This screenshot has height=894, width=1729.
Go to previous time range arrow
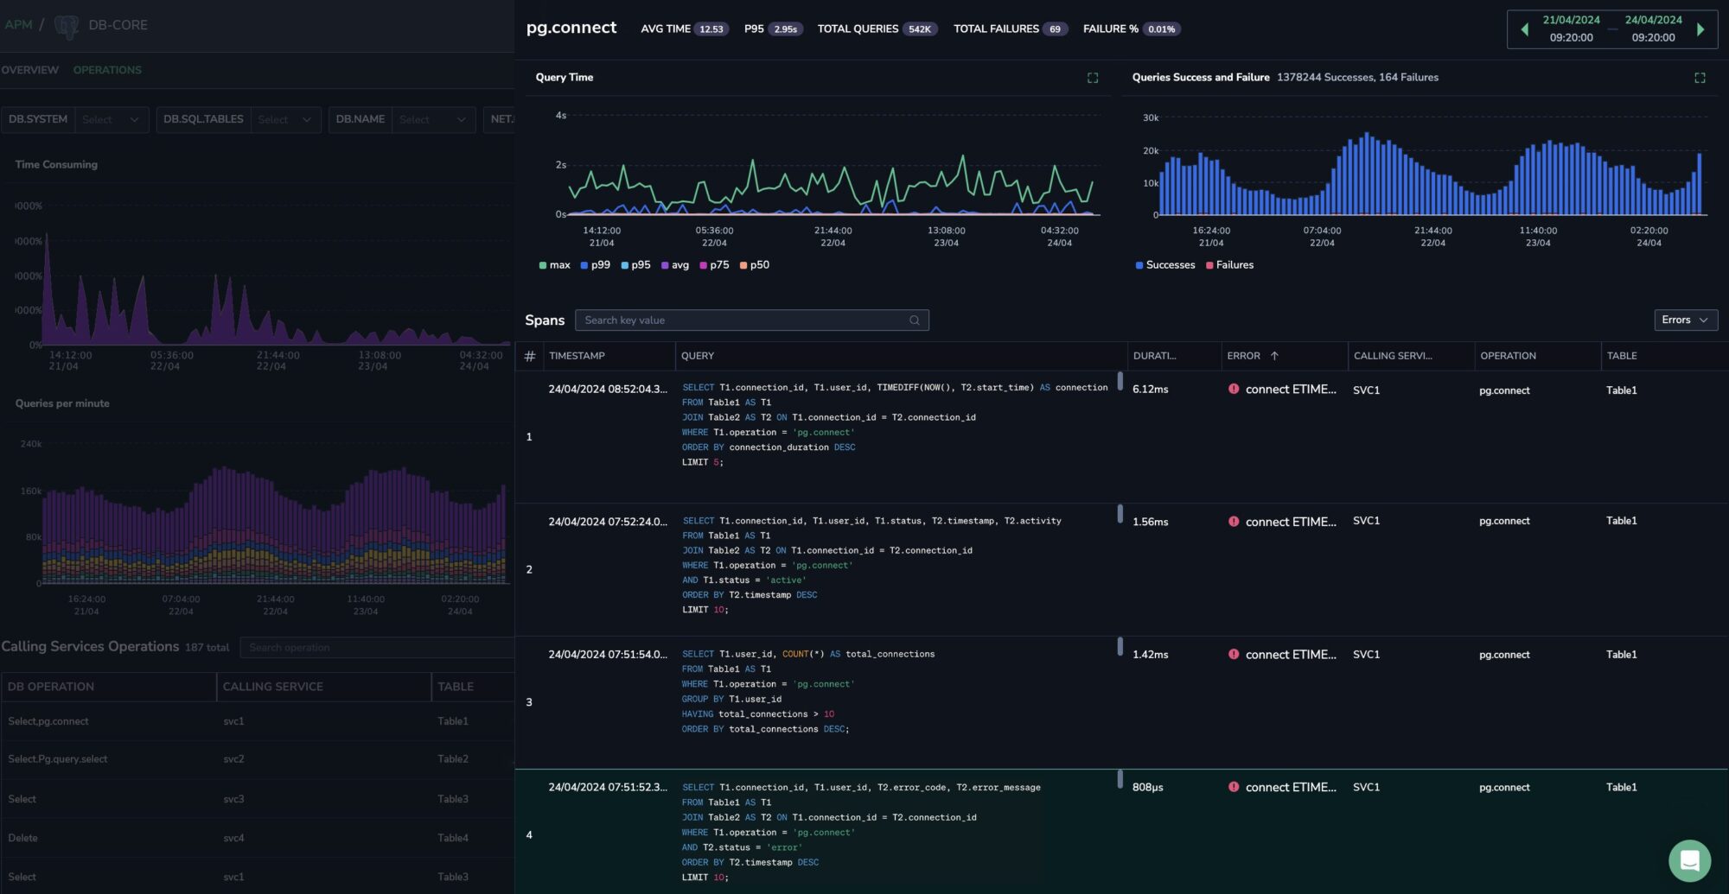pos(1524,29)
